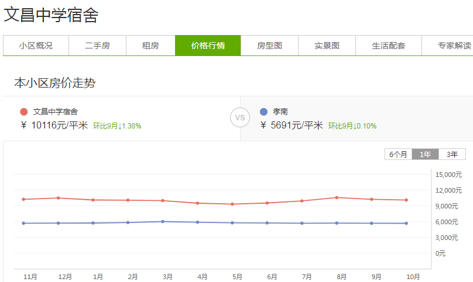This screenshot has height=282, width=473.
Task: Click red line data point for 8月
Action: 337,197
